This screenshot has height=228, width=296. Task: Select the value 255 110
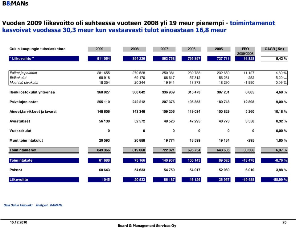(104, 102)
